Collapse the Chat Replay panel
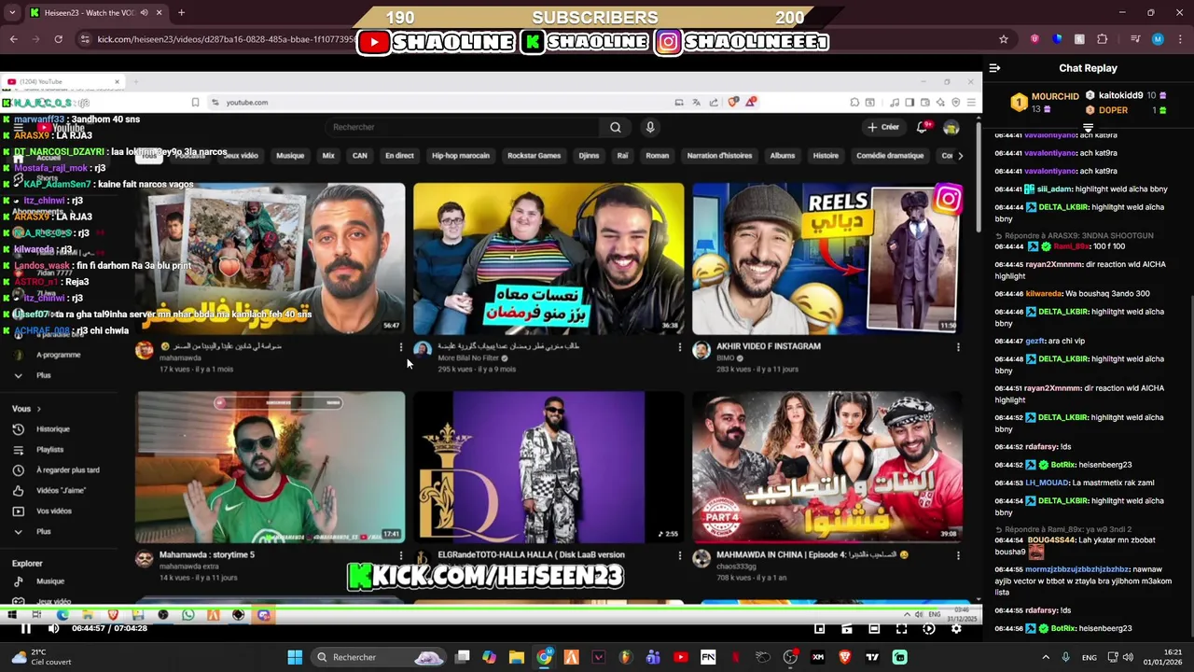The height and width of the screenshot is (672, 1194). point(994,68)
